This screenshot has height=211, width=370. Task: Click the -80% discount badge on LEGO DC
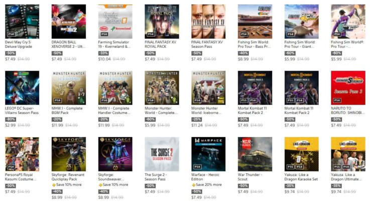11,120
